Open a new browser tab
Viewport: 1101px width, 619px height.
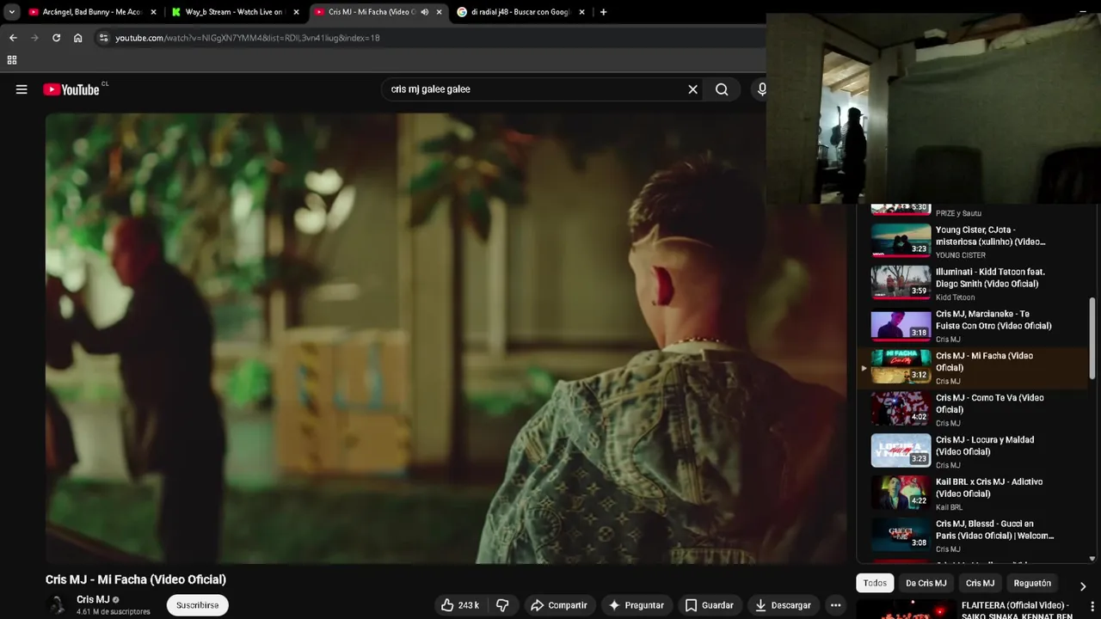click(x=603, y=12)
